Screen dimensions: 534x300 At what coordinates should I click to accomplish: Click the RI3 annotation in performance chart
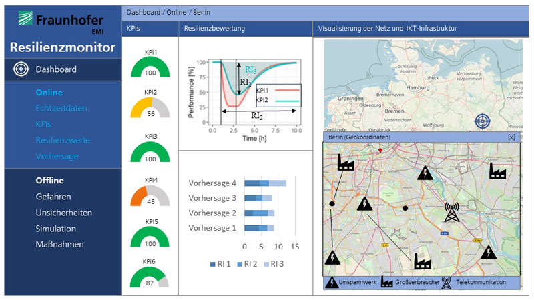point(250,70)
